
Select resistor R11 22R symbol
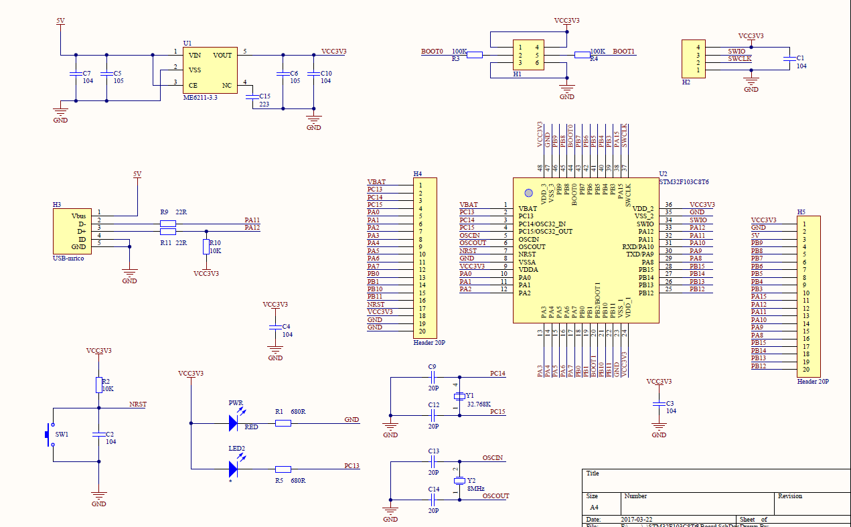[x=168, y=231]
